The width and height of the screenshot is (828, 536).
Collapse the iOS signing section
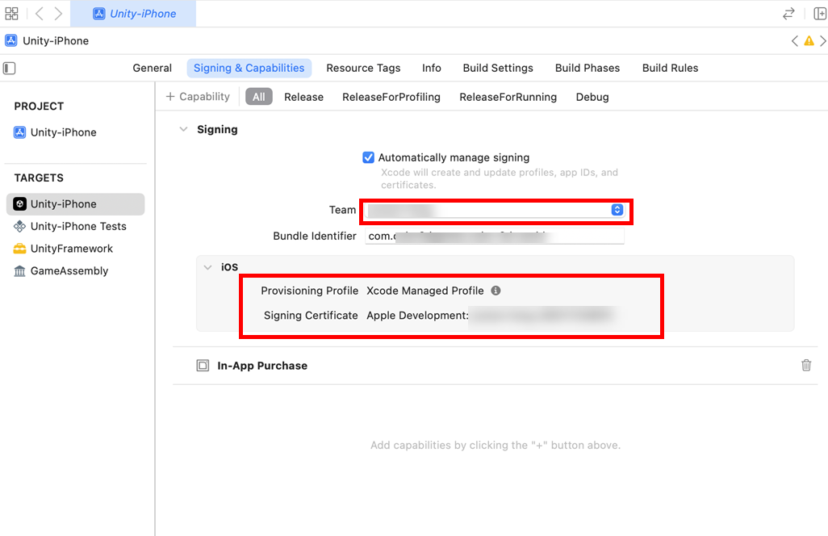207,267
